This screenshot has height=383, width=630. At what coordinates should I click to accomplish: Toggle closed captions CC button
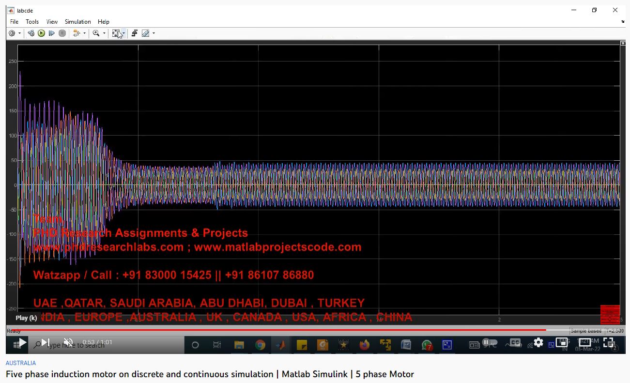[x=515, y=343]
